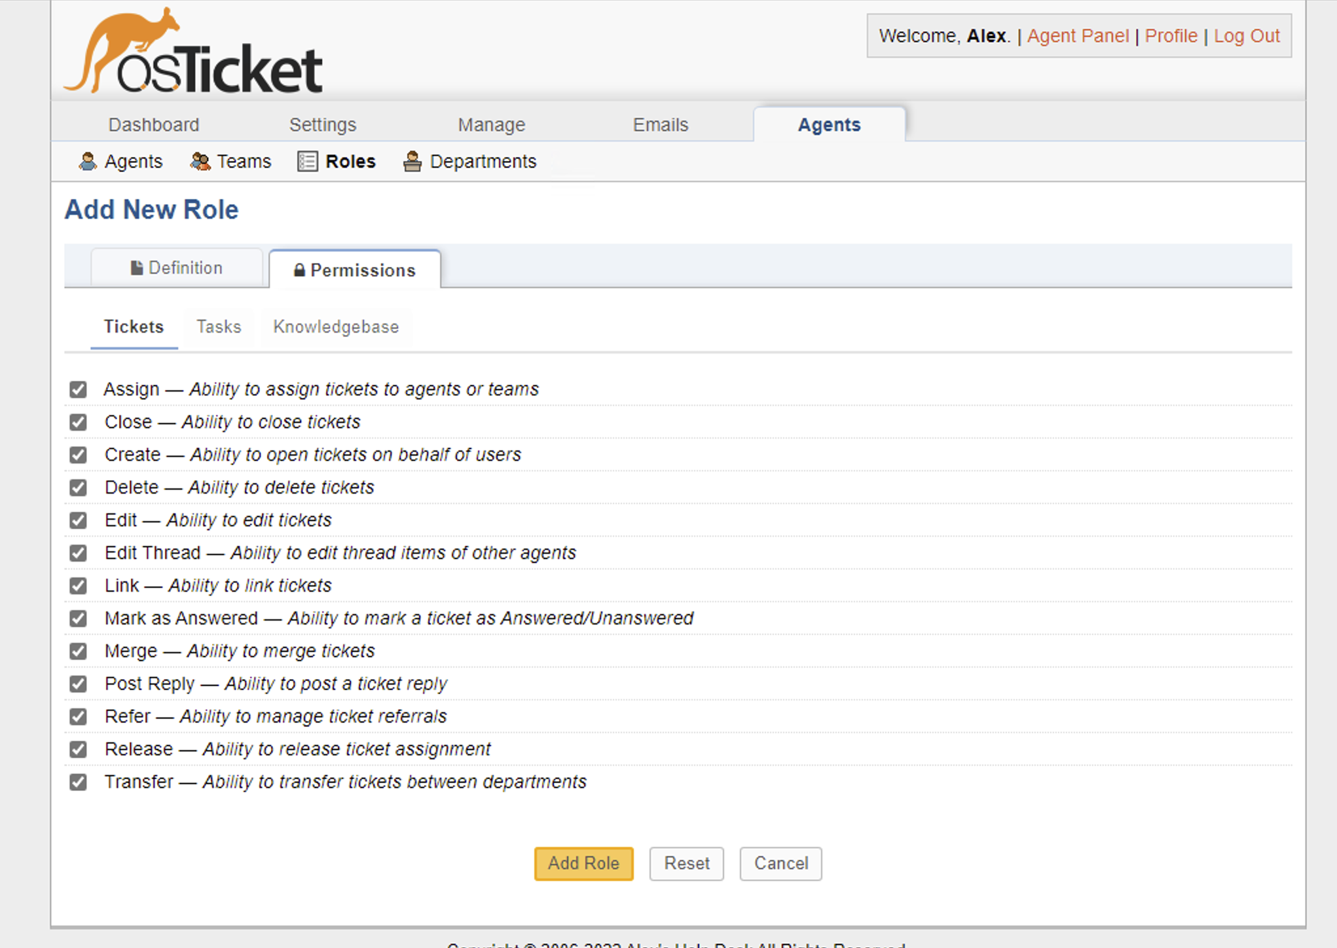
Task: Go to the Dashboard menu tab
Action: [154, 124]
